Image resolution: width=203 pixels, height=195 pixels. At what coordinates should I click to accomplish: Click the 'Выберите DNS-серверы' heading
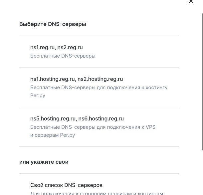(x=53, y=24)
